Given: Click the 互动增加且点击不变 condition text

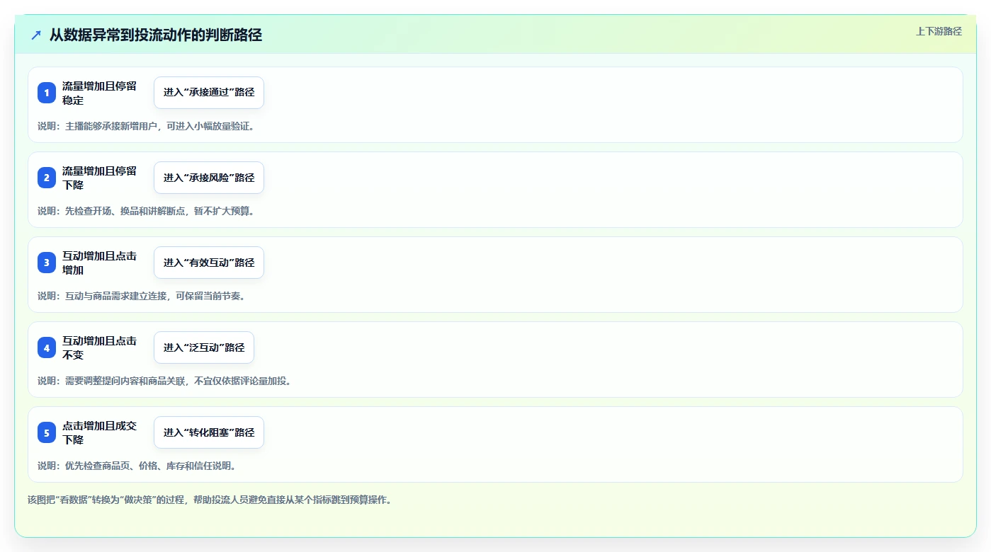Looking at the screenshot, I should pyautogui.click(x=100, y=347).
